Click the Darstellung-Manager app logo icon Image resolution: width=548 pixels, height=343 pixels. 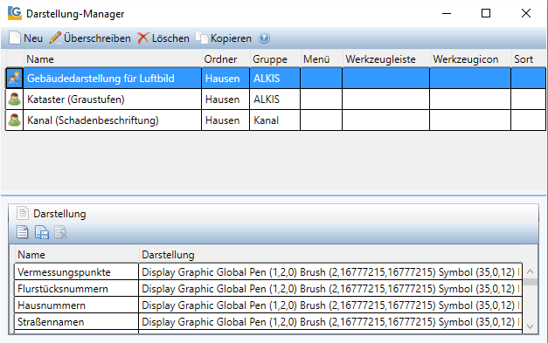(x=15, y=13)
